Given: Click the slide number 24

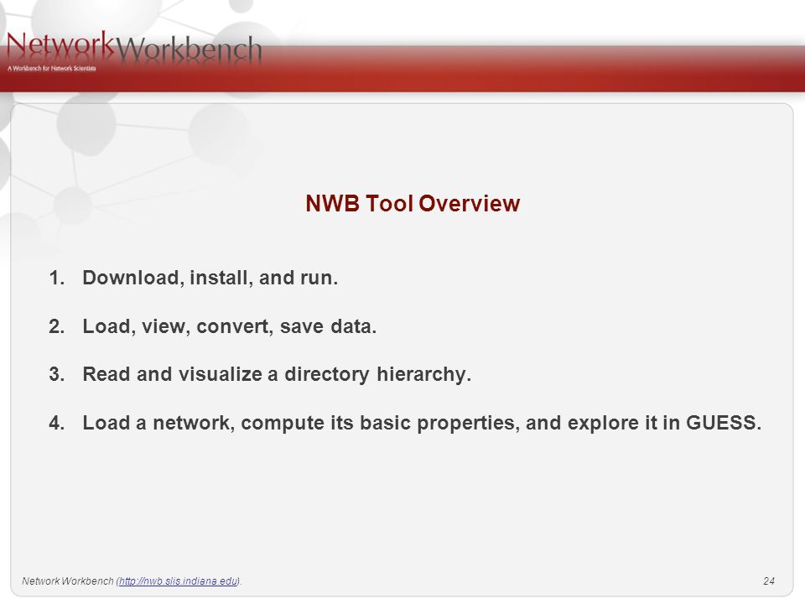Looking at the screenshot, I should [769, 581].
